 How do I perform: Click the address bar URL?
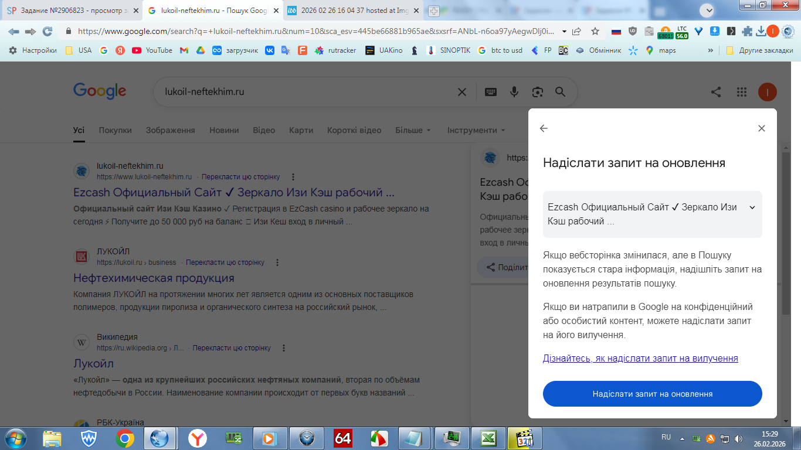[315, 31]
